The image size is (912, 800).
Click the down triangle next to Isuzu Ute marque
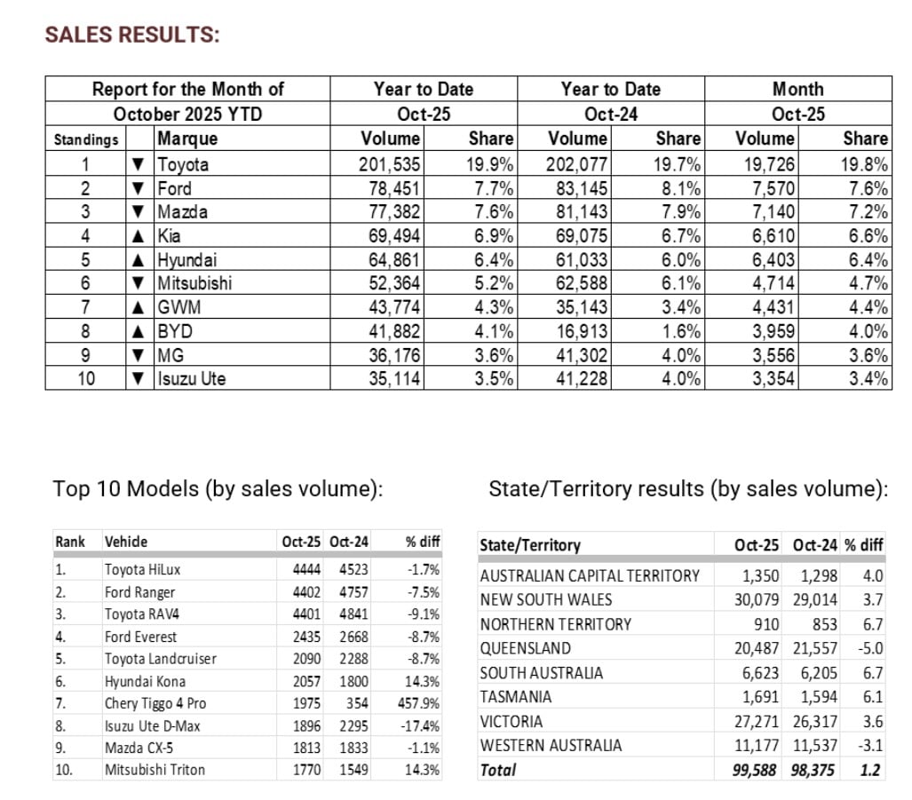pyautogui.click(x=138, y=379)
